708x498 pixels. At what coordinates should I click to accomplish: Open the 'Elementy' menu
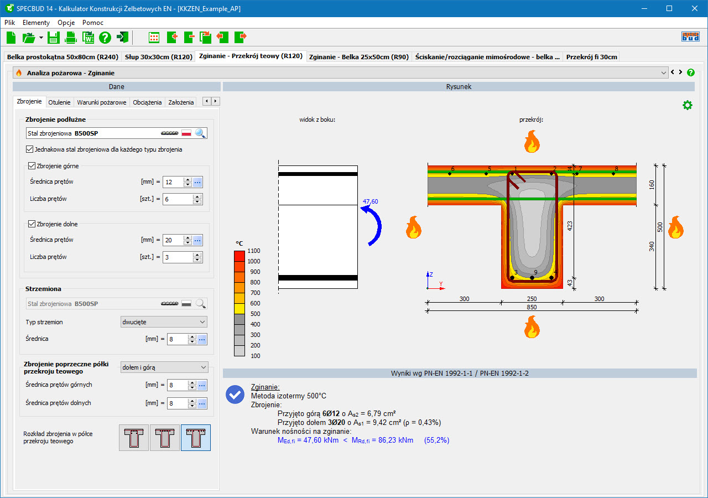36,23
